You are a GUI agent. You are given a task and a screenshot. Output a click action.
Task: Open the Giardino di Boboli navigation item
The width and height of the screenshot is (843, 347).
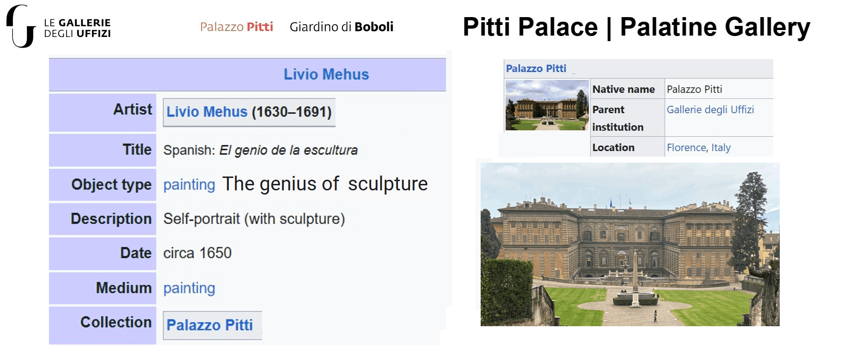(x=341, y=27)
